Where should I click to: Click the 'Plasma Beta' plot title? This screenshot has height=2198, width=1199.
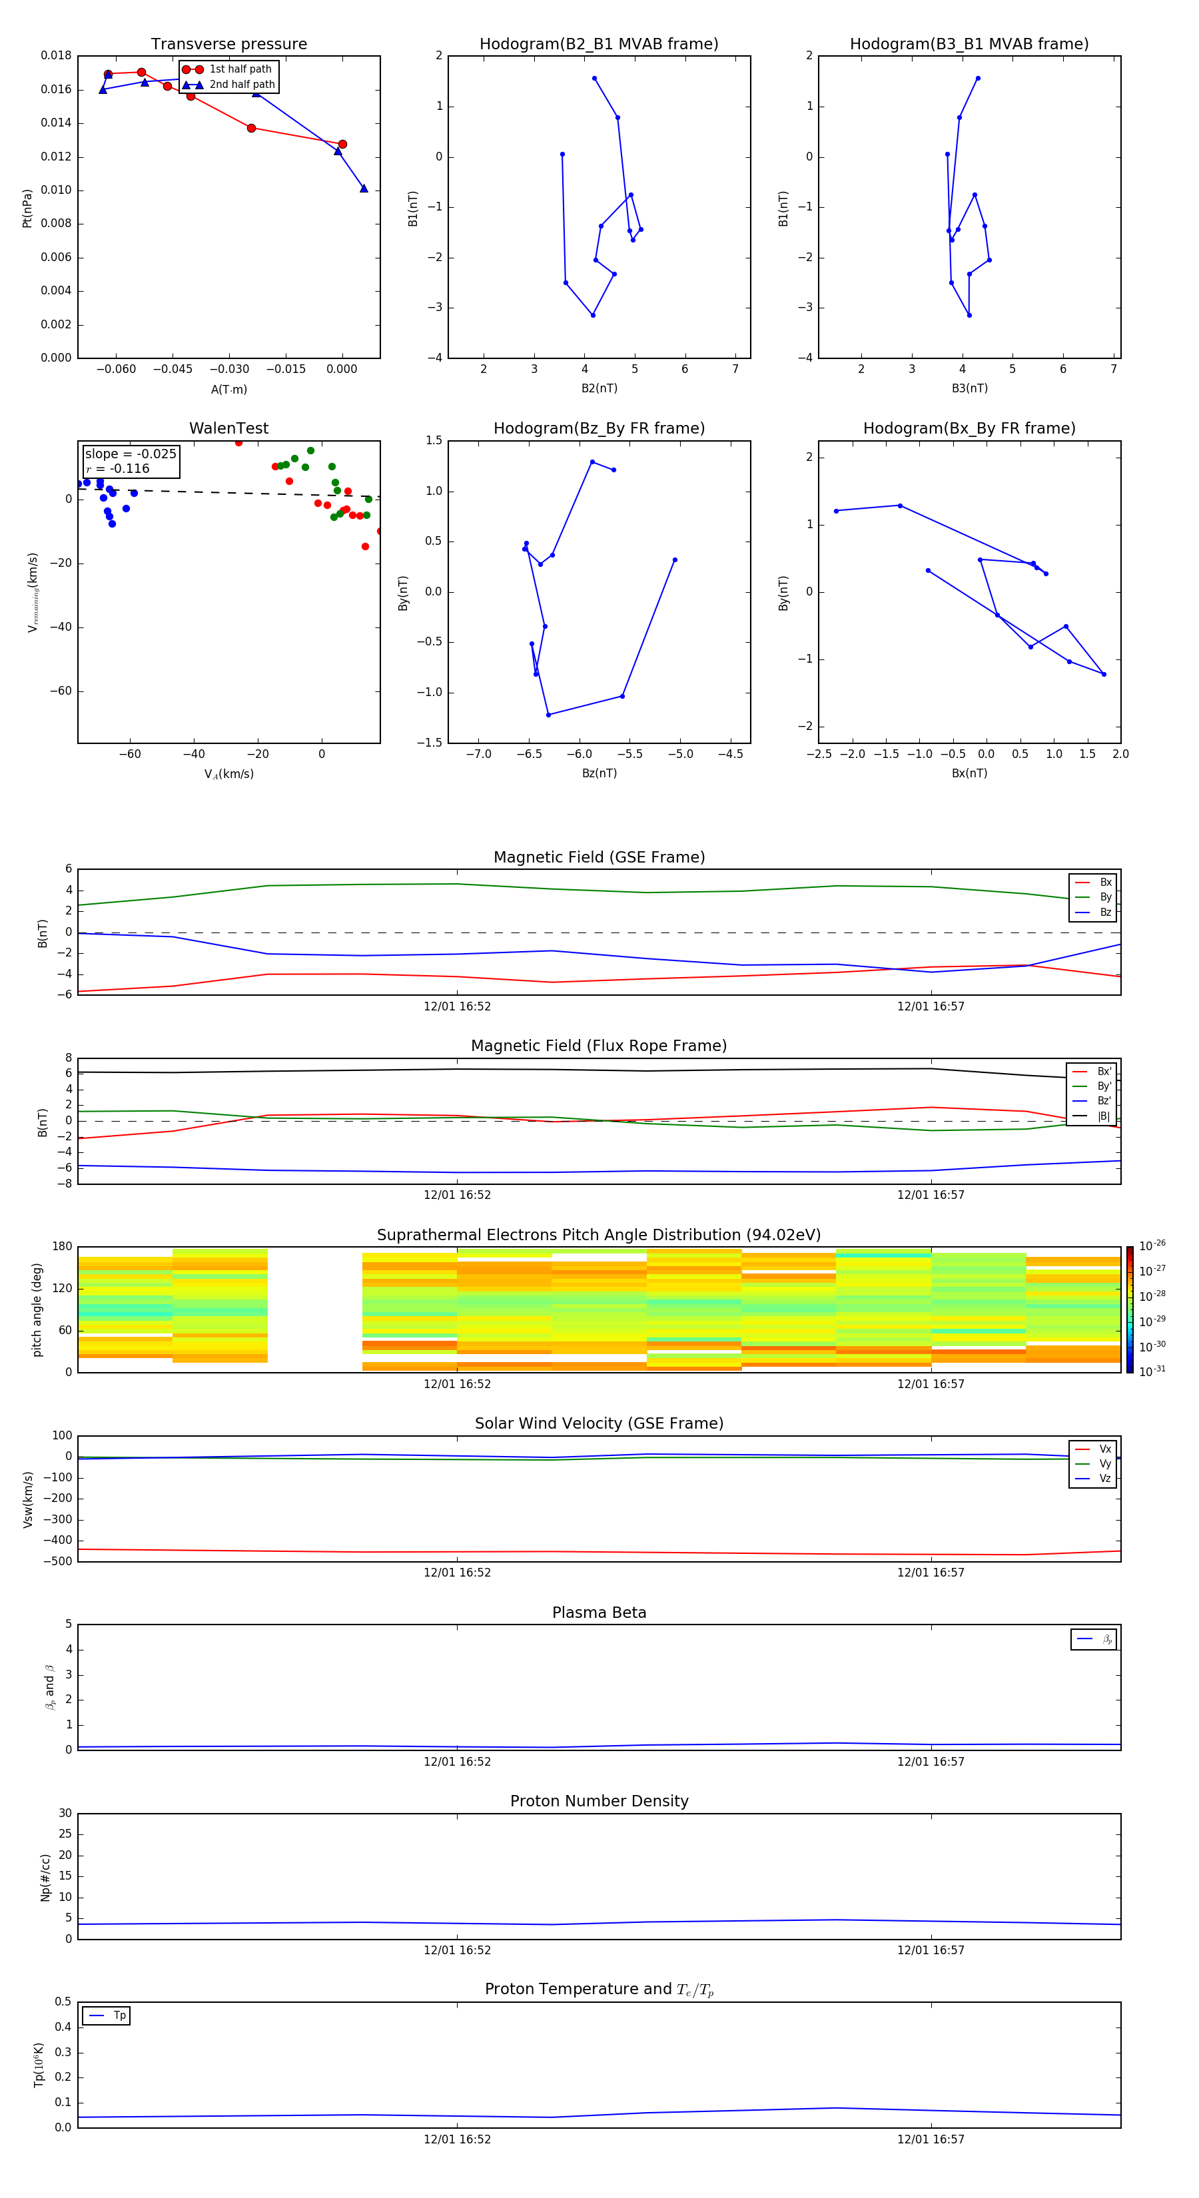[599, 1613]
